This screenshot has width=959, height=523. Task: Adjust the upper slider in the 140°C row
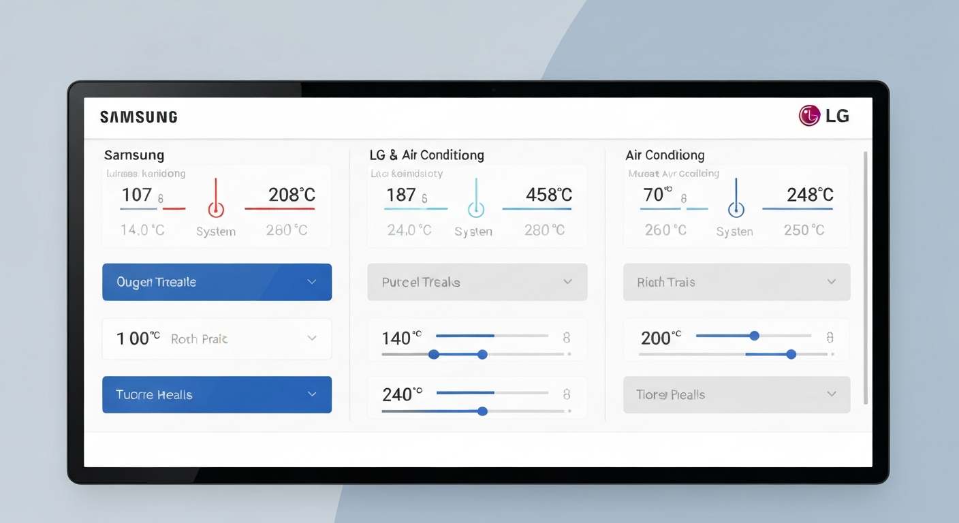[x=492, y=336]
